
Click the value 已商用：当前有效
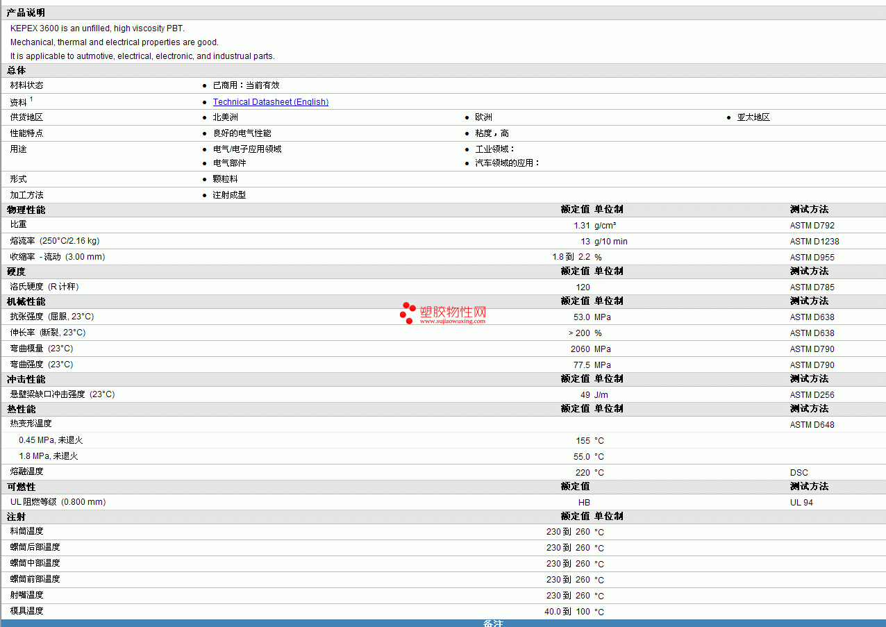(x=246, y=85)
